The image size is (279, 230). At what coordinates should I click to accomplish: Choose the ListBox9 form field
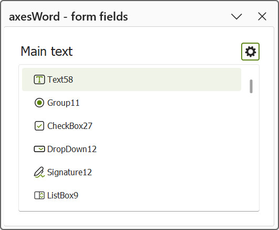131,195
